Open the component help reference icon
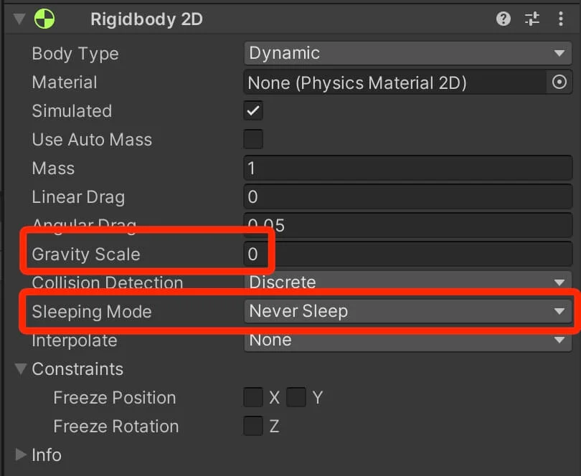 (x=504, y=19)
